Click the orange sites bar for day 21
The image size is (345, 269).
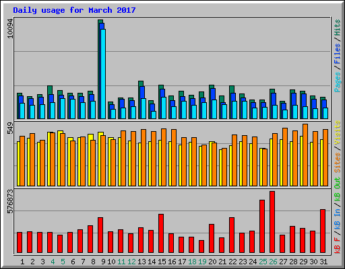click(224, 167)
